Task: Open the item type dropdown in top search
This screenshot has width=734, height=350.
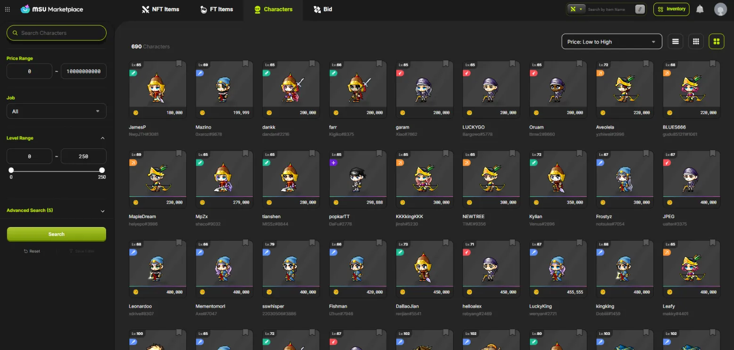Action: point(576,9)
